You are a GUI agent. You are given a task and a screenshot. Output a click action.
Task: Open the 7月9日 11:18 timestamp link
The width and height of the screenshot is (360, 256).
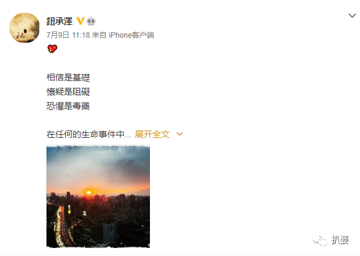68,35
